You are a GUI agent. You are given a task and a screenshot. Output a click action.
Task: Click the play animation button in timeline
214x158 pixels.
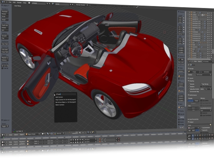[x=78, y=140]
